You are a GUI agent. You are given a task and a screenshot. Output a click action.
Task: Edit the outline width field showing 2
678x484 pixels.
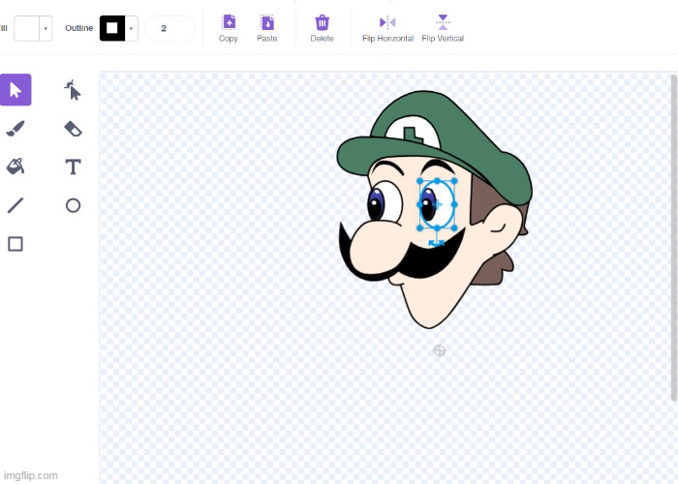pos(169,28)
